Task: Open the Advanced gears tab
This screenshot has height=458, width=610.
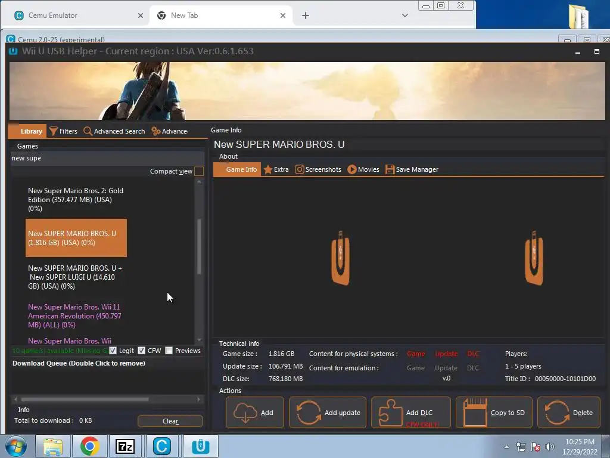Action: 169,131
